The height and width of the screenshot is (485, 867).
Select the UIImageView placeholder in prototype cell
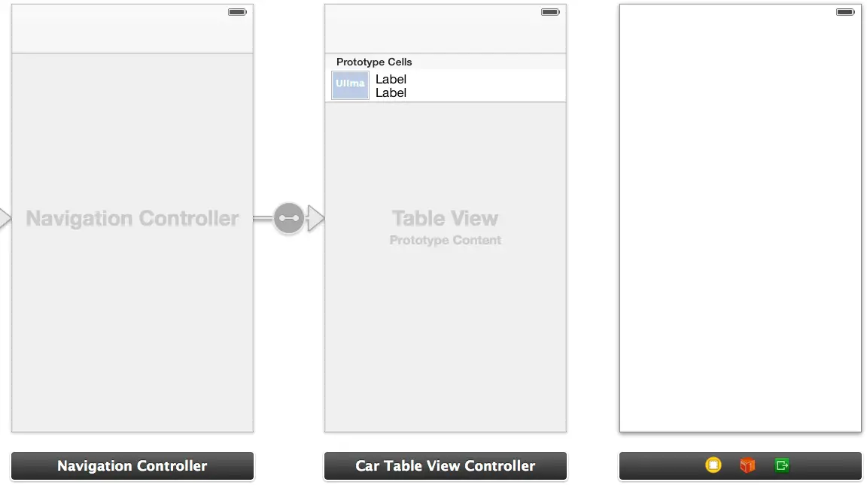click(350, 85)
